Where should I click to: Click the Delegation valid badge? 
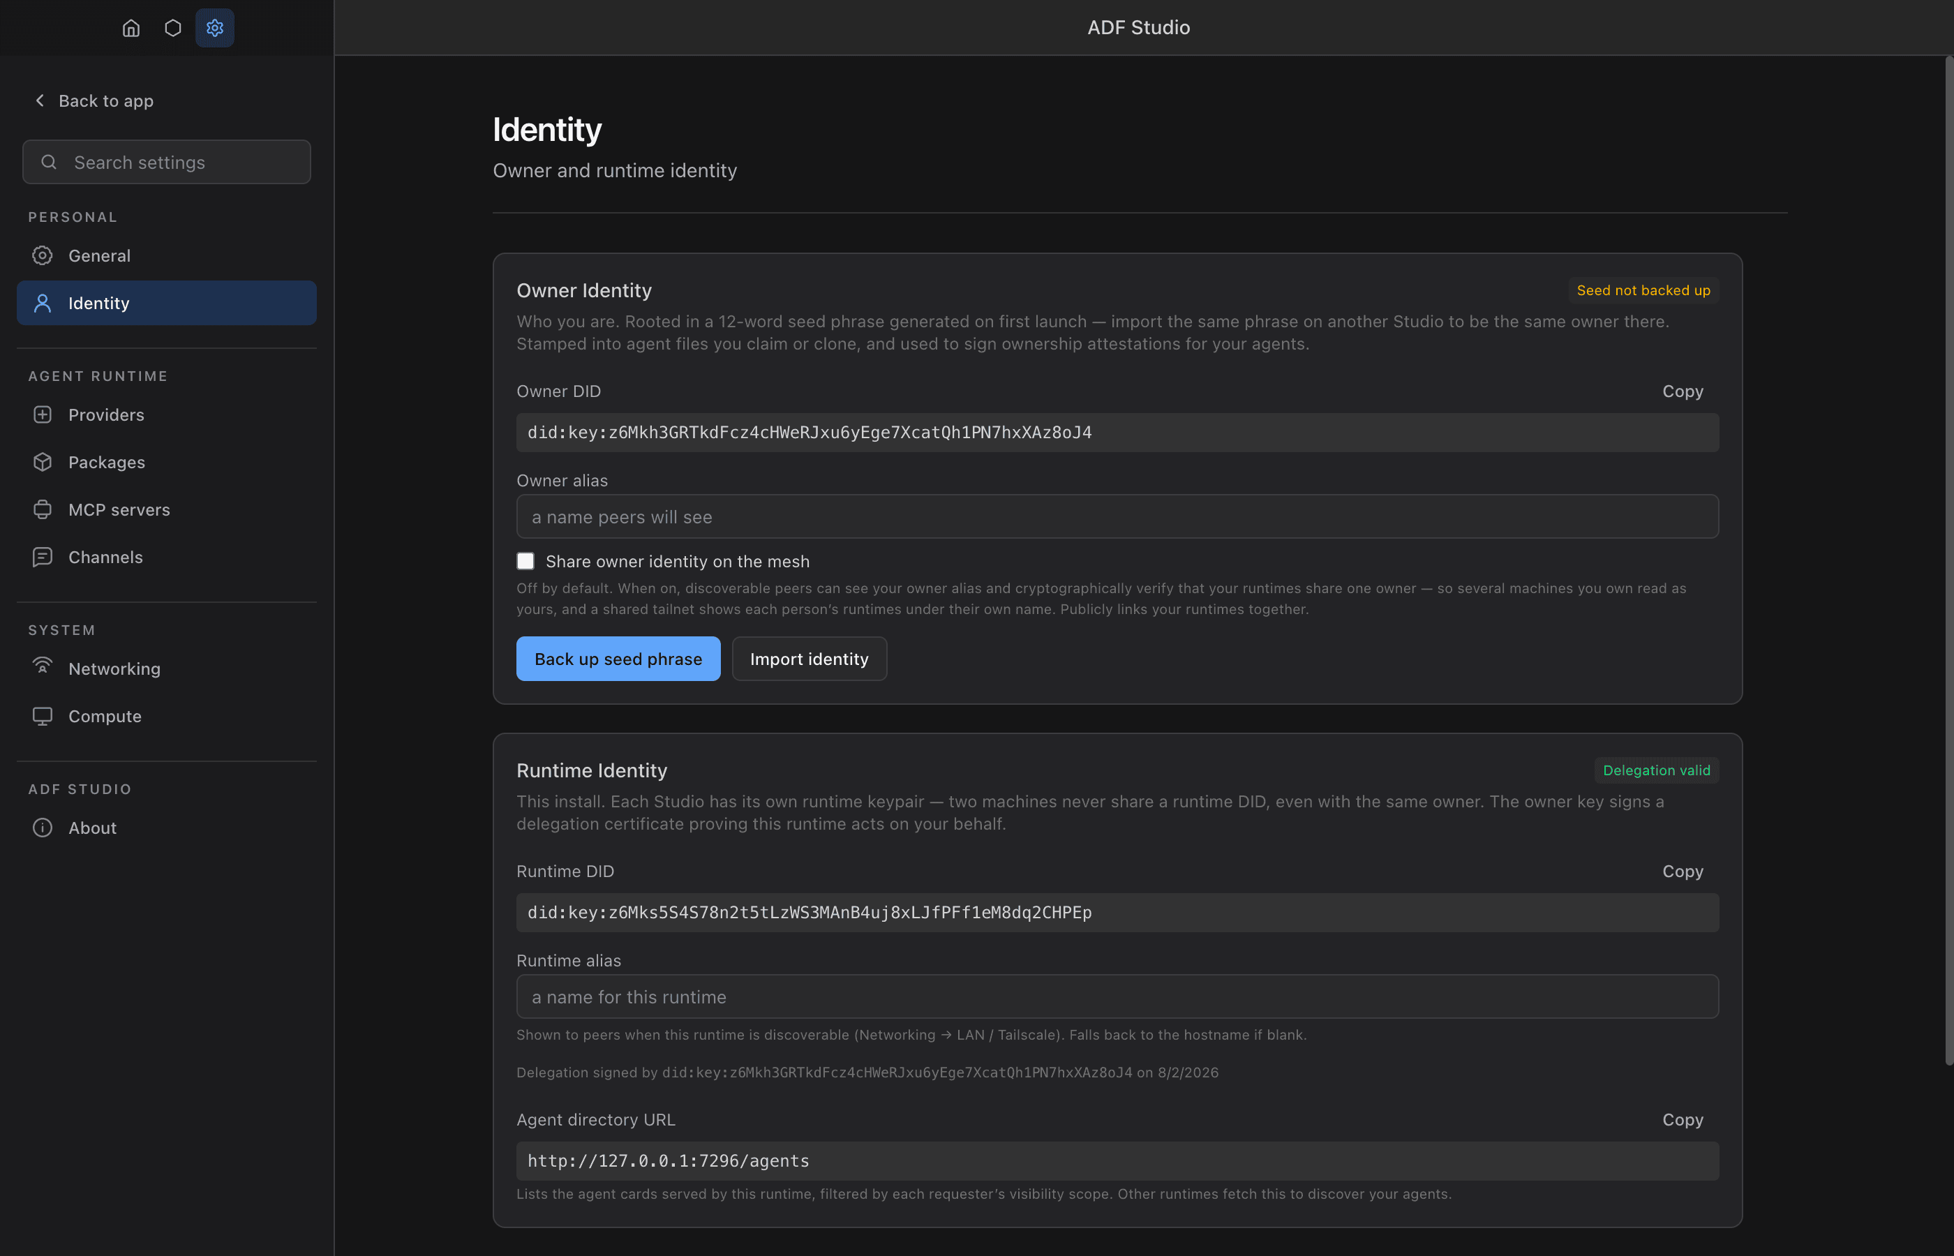[1656, 771]
